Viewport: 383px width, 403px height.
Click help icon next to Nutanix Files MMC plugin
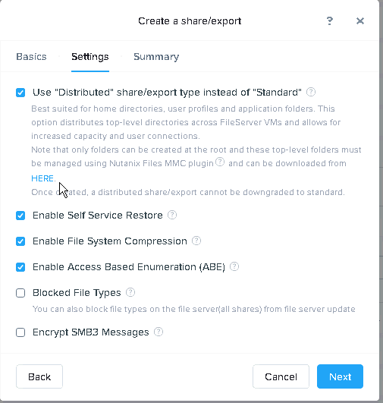[x=220, y=162]
